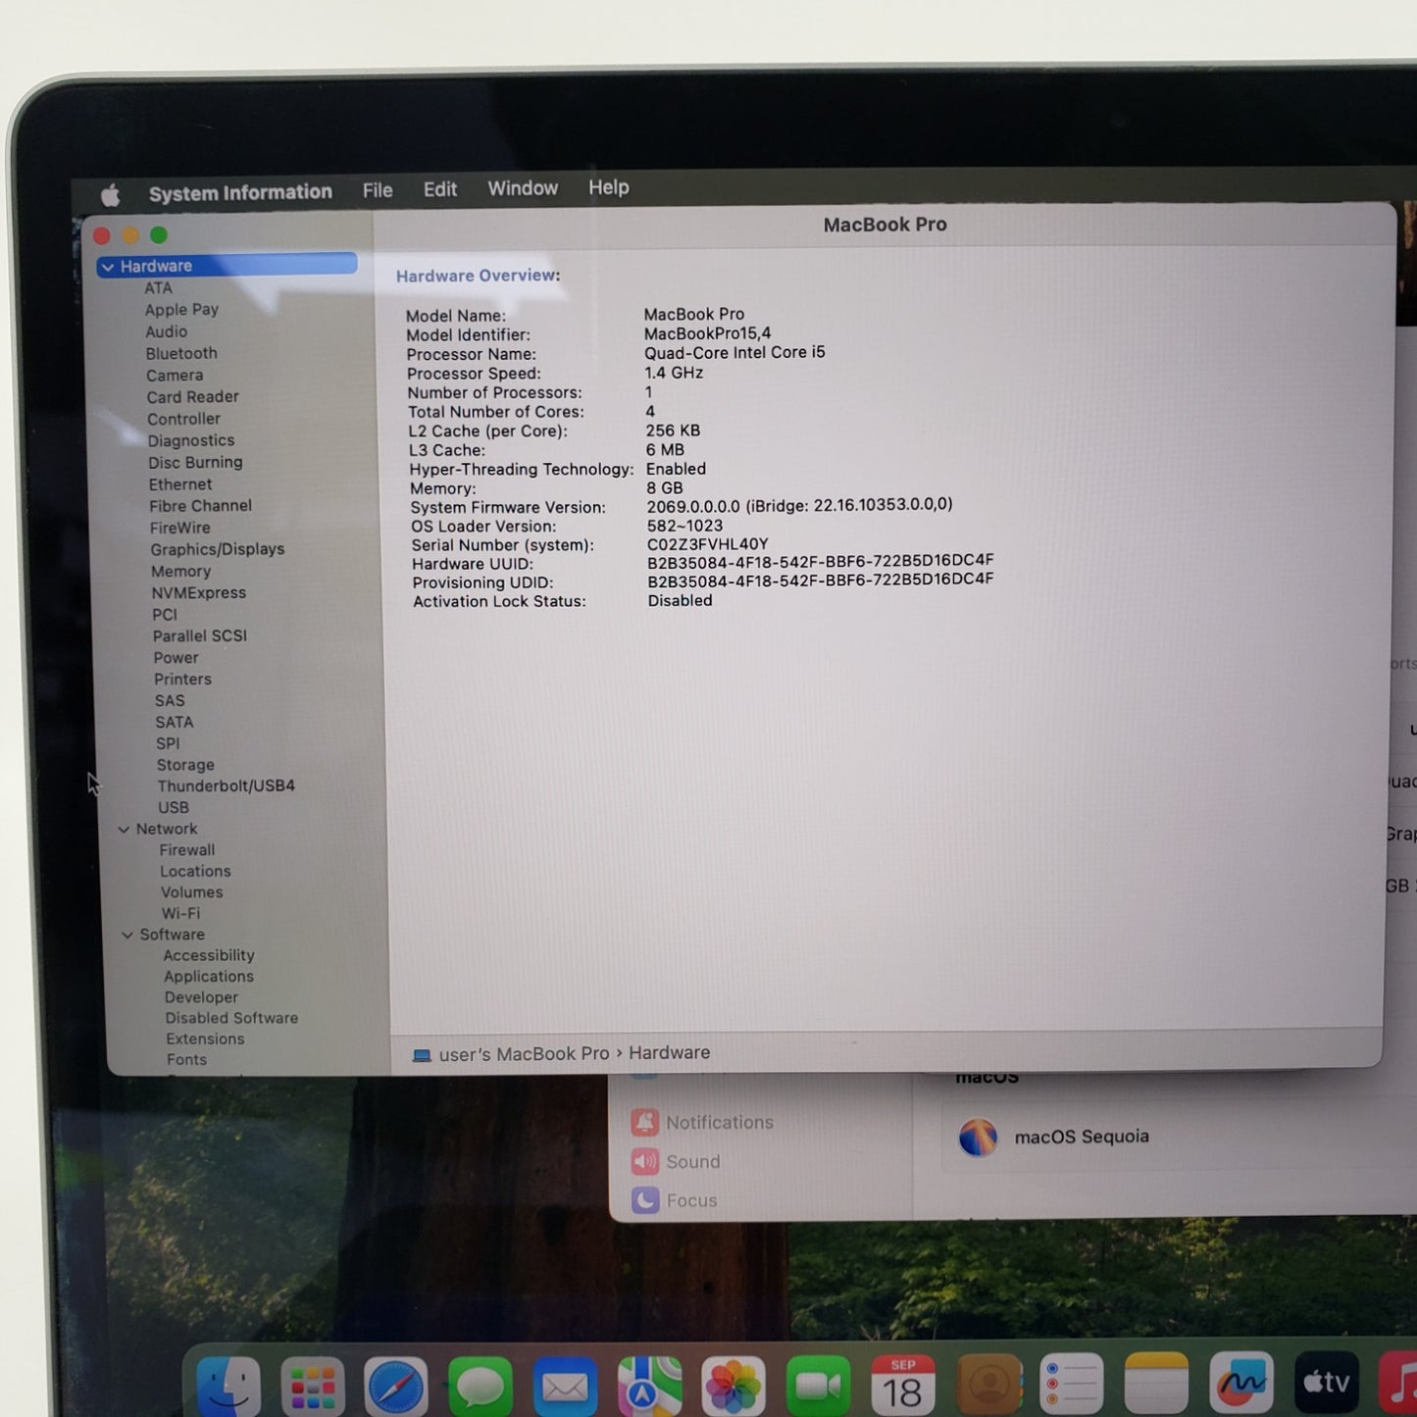Viewport: 1417px width, 1417px height.
Task: Click "user's MacBook Pro" in path bar
Action: [523, 1054]
